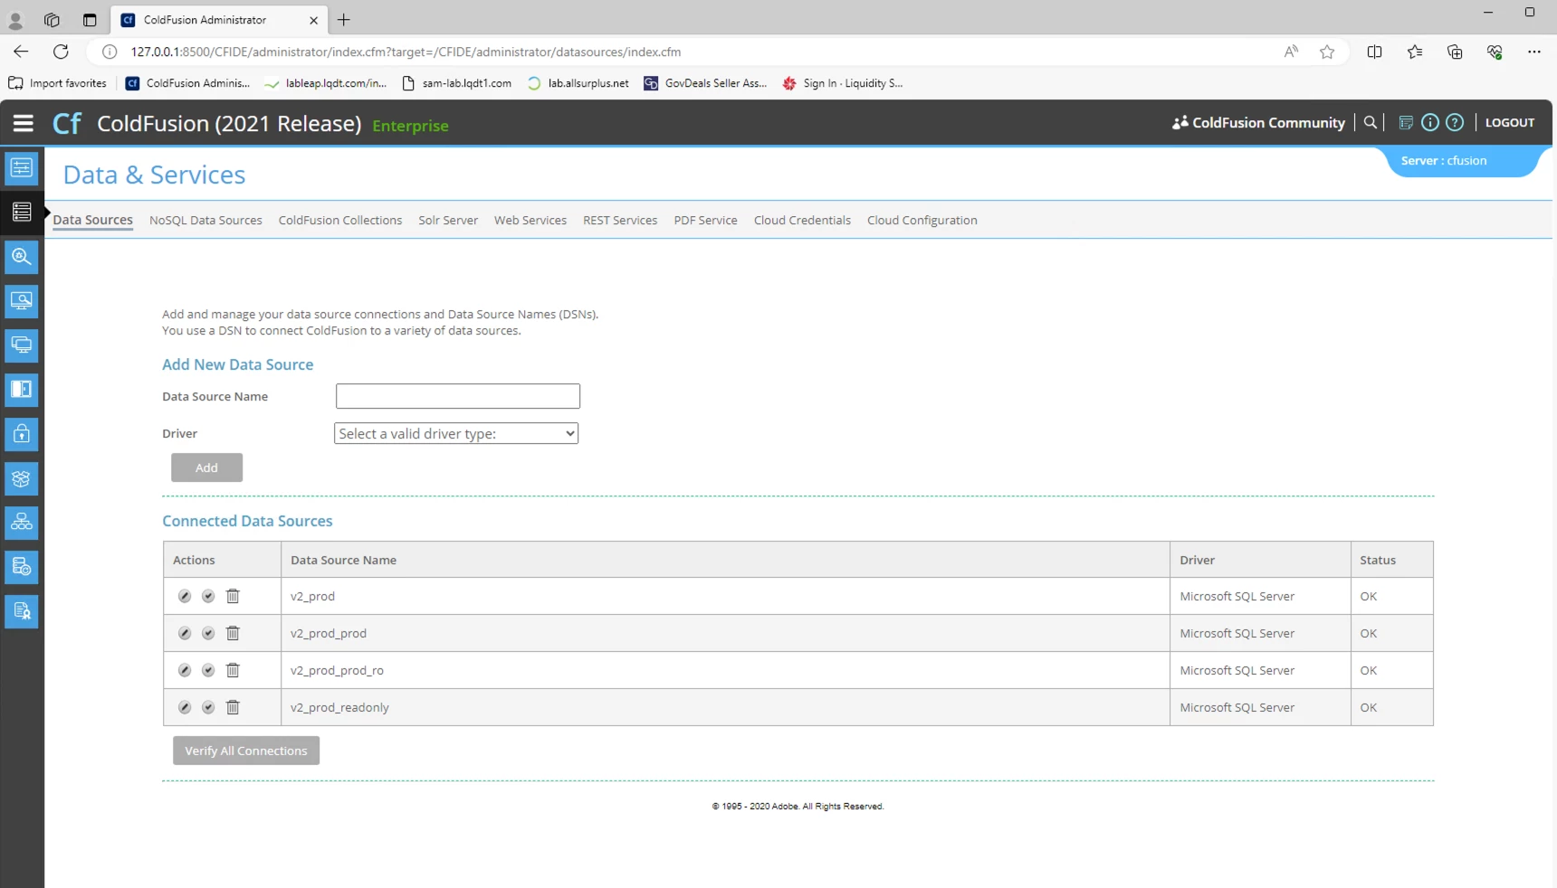Open Solr Server tab
Screen dimensions: 1557x888
[x=448, y=220]
